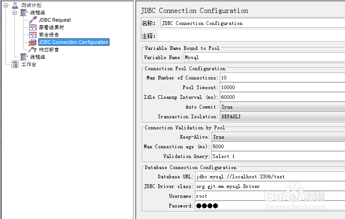Click the JDBC Connection Configuration tree icon
Screen dimensions: 345x219
click(33, 42)
